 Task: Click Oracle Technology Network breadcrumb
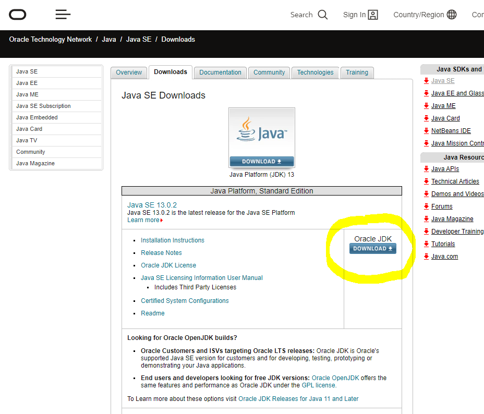point(50,40)
